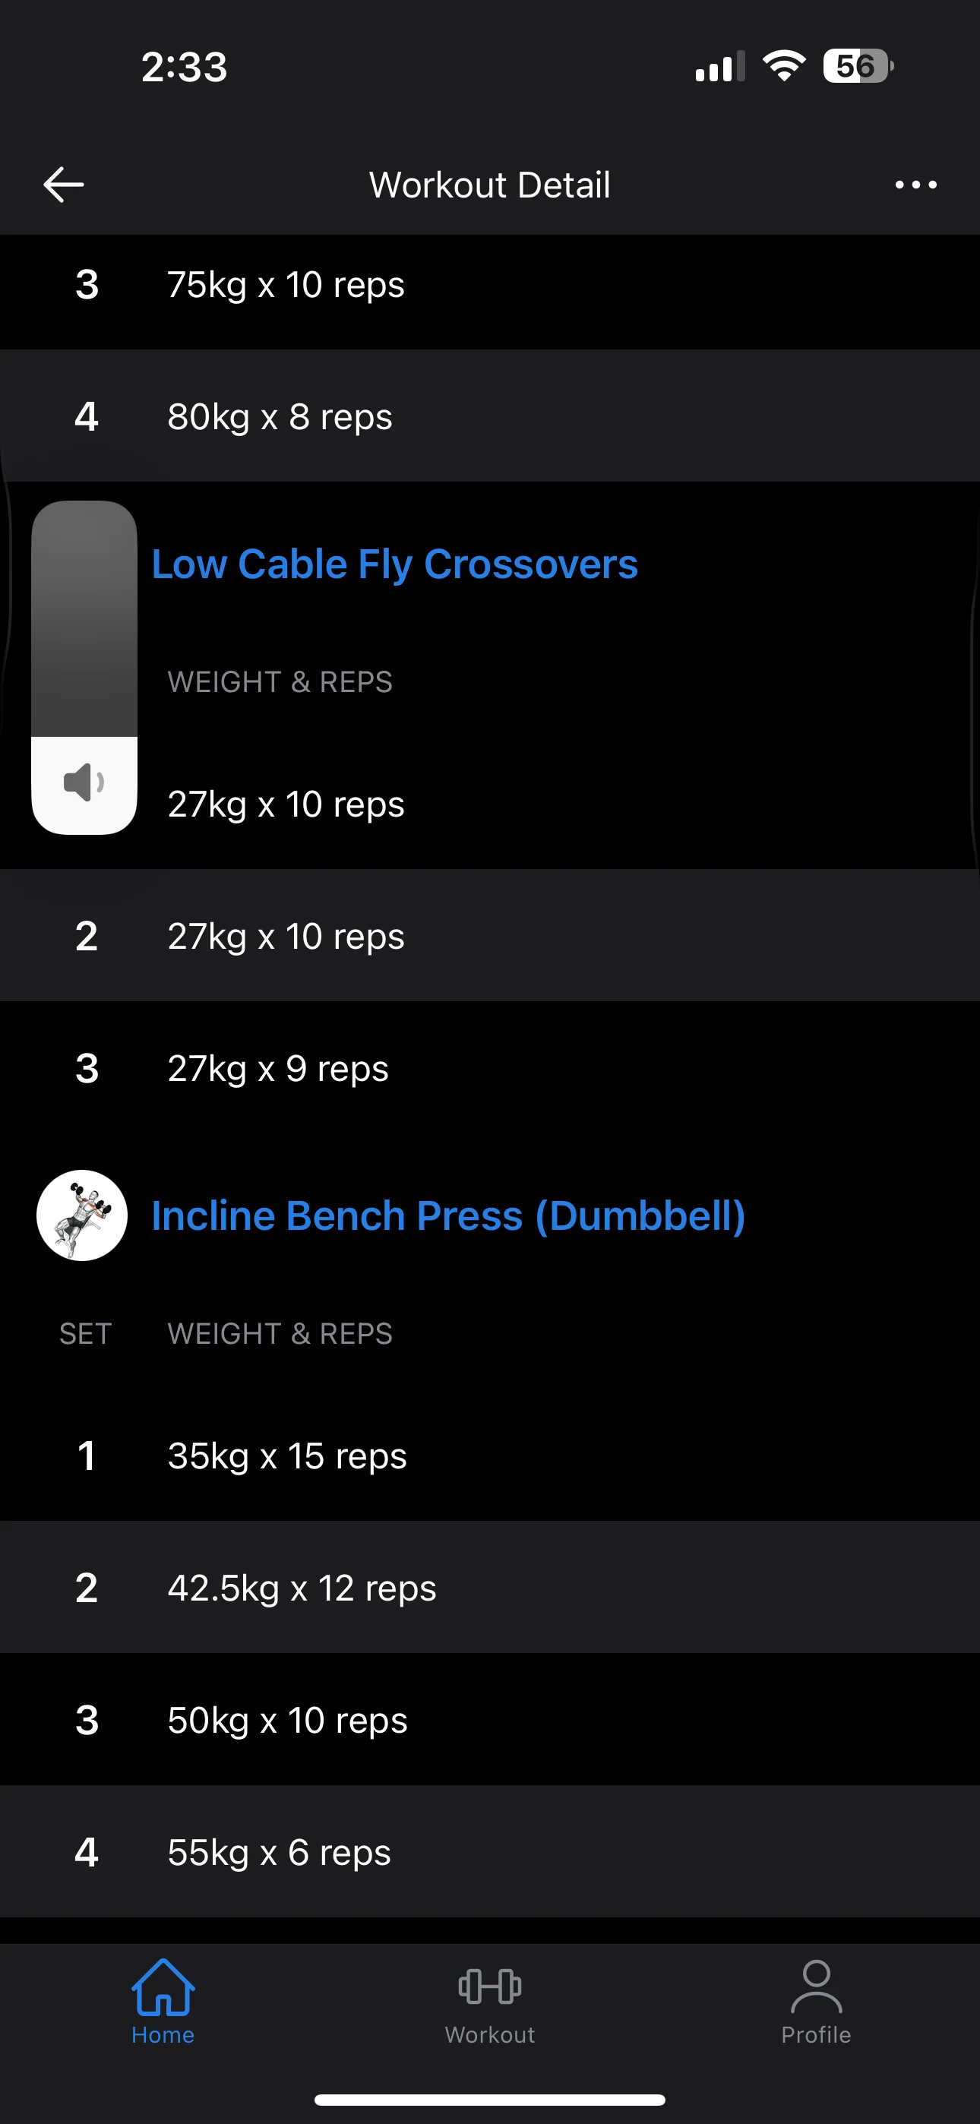Viewport: 980px width, 2124px height.
Task: Open Incline Bench Press (Dumbbell) exercise link
Action: pyautogui.click(x=448, y=1216)
